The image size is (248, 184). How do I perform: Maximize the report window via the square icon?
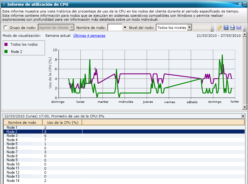click(244, 4)
